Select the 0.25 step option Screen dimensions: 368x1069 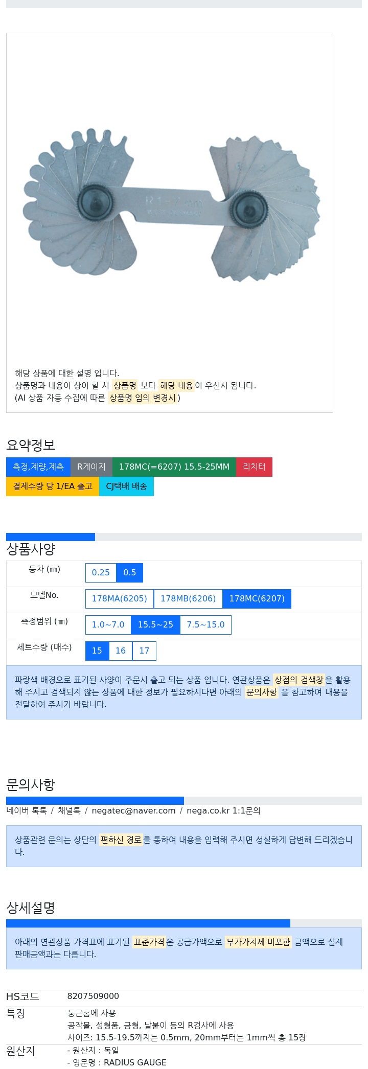coord(101,573)
